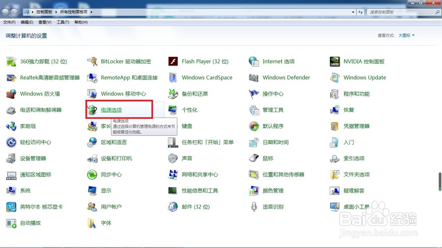
Task: Click the 所有控制面板项 breadcrumb segment
Action: tap(73, 12)
